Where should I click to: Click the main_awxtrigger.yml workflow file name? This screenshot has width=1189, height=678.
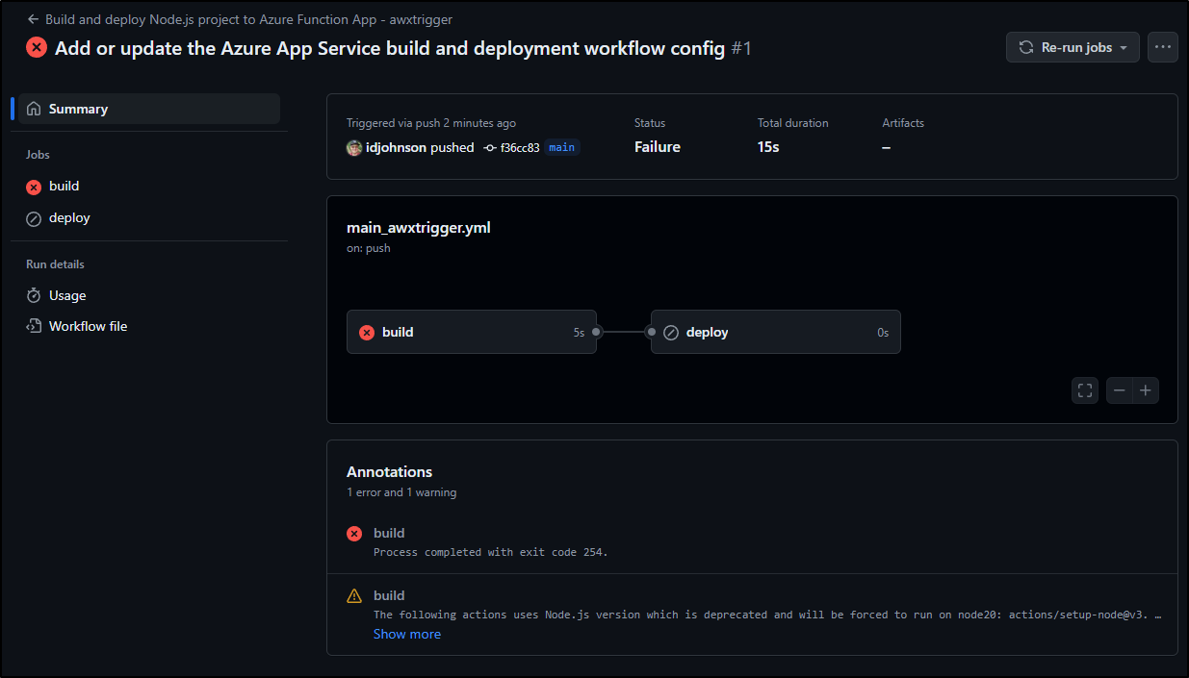tap(419, 228)
